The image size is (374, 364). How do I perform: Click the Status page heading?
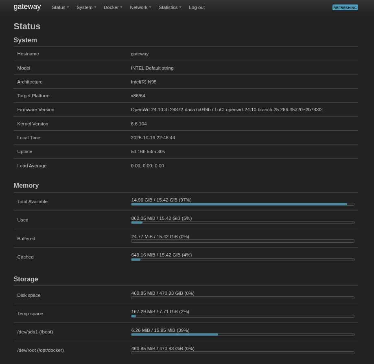pos(27,26)
